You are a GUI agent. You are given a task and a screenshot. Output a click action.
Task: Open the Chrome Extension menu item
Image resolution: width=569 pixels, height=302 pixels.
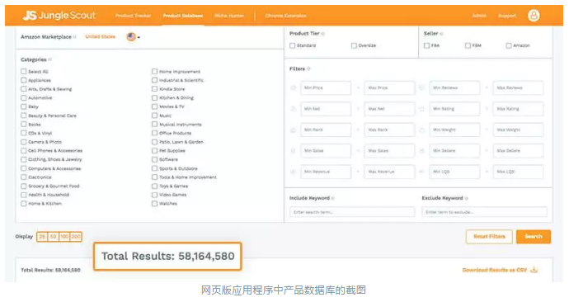pos(285,16)
